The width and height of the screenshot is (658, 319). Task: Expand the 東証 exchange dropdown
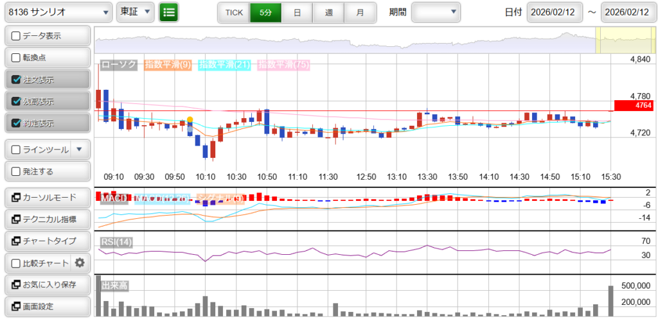pos(136,12)
